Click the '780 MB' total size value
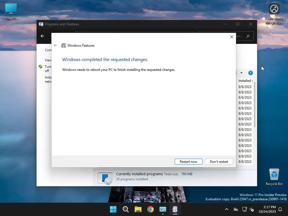The image size is (288, 216). tap(187, 174)
